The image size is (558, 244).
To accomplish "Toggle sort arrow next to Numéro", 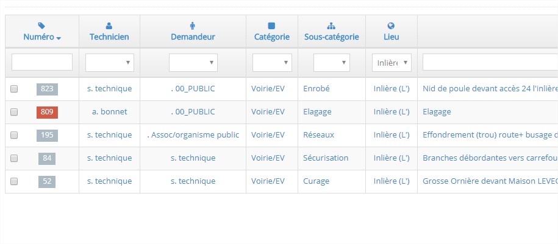I will pyautogui.click(x=59, y=38).
